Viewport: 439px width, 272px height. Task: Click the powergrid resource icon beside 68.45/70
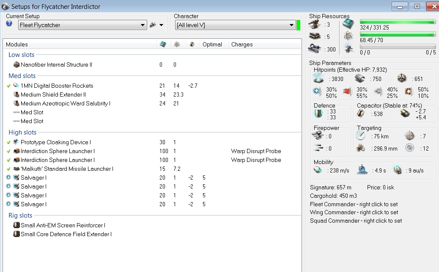348,36
